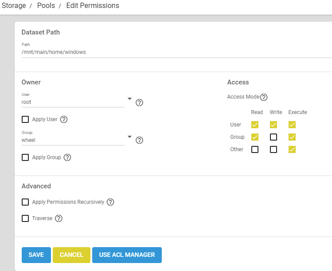Expand the Group owner dropdown arrow

pos(129,137)
